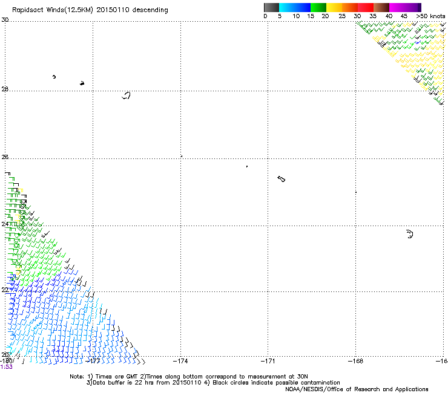This screenshot has height=393, width=448.
Task: Click the red 30-35 knots legend segment
Action: 366,7
